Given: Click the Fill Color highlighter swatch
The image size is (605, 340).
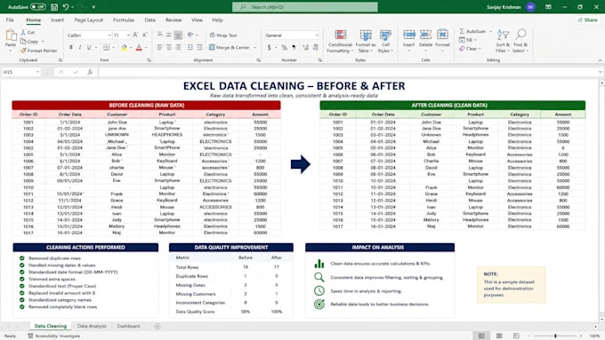Looking at the screenshot, I should point(125,47).
